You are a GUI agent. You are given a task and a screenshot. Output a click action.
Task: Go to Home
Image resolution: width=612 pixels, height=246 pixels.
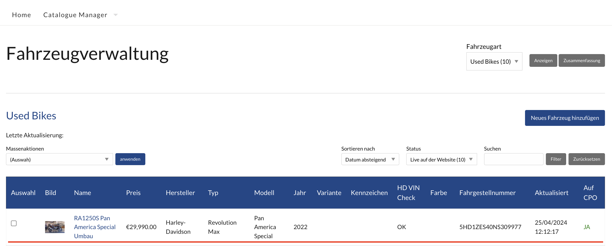coord(21,15)
